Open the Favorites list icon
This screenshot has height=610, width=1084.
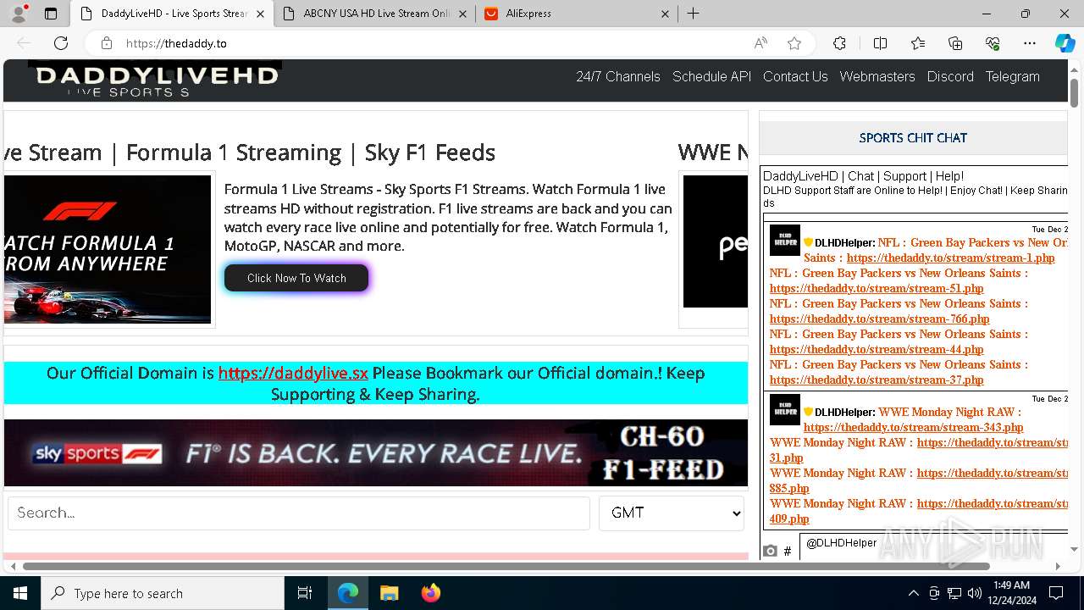[918, 43]
